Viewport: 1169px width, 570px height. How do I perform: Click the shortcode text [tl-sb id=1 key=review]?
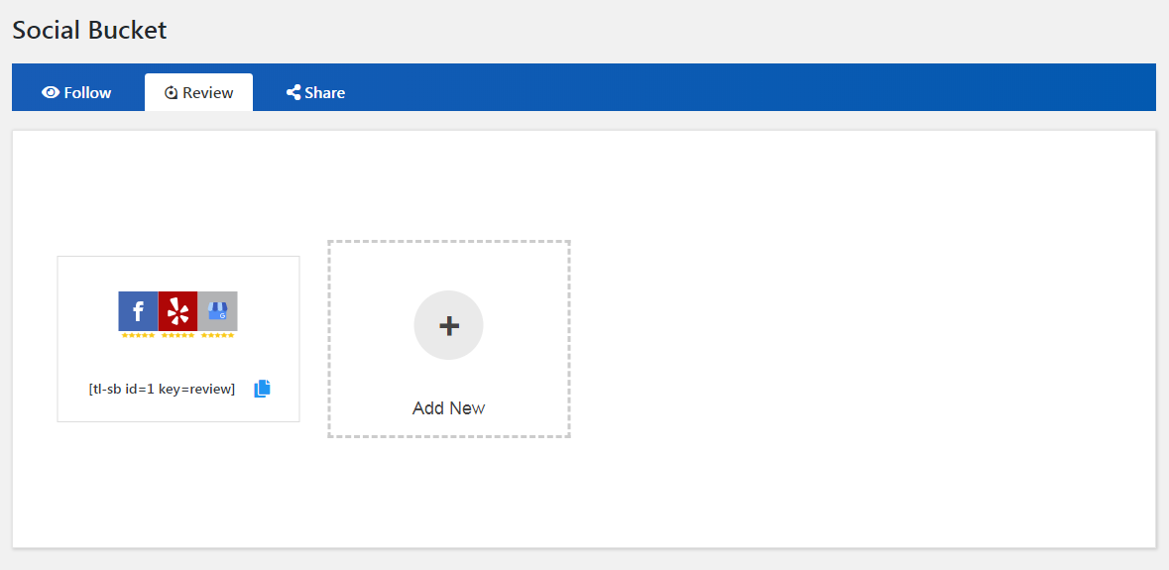coord(162,389)
